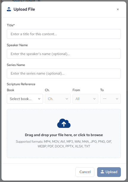This screenshot has height=182, width=128.
Task: Expand the Ch. chapter dropdown
Action: (58, 99)
